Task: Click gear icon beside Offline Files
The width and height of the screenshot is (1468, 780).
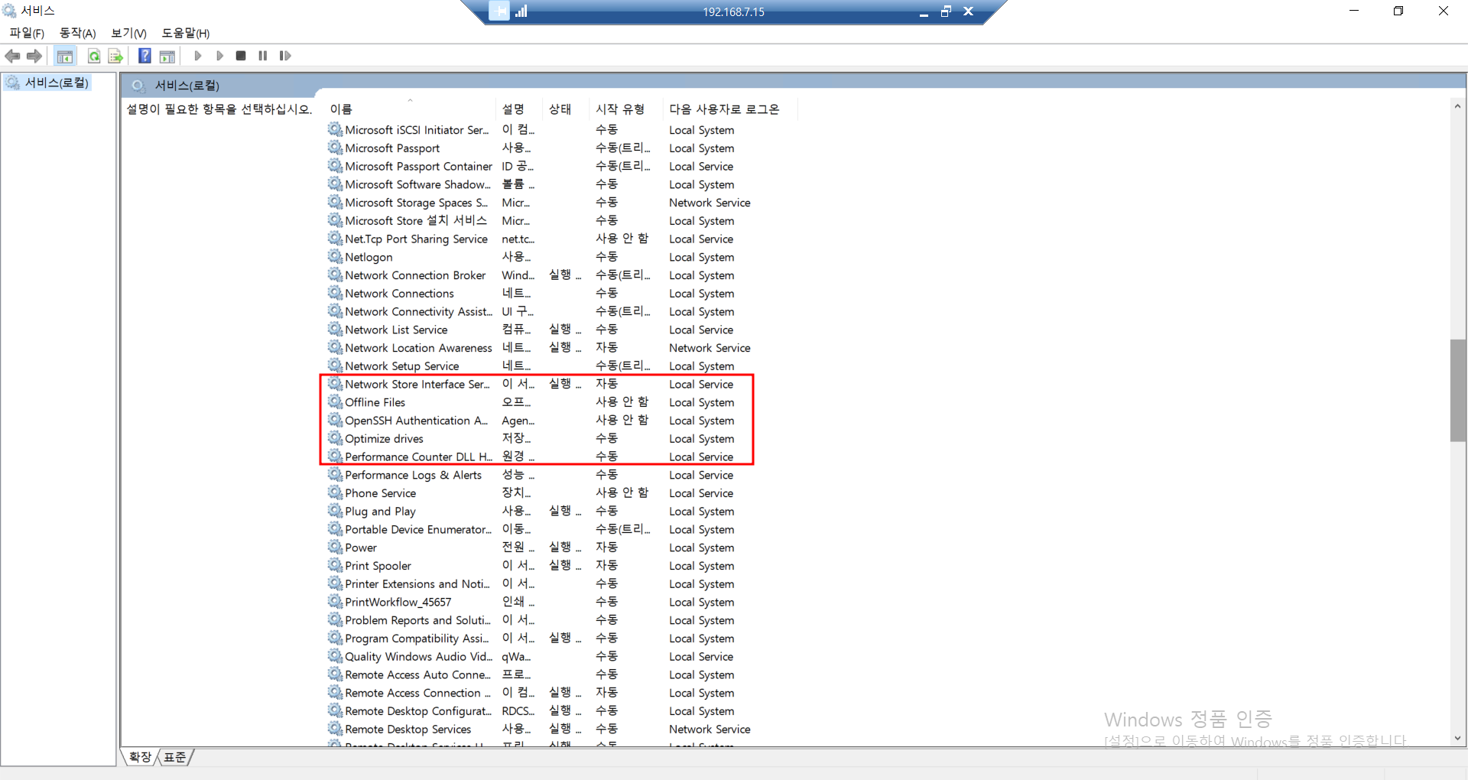Action: [335, 402]
